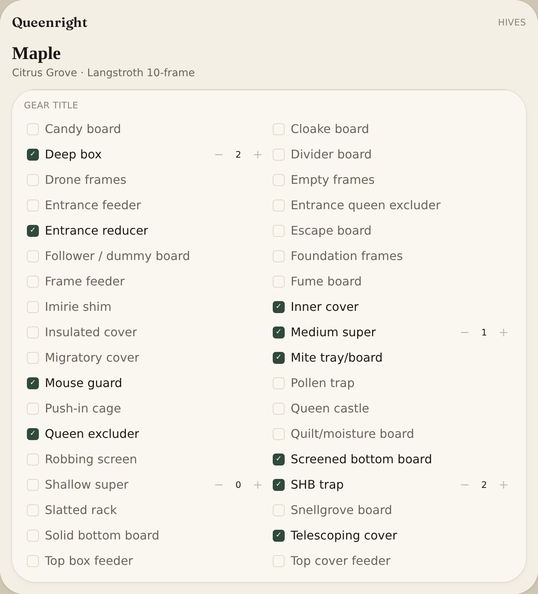538x594 pixels.
Task: Decrease Deep box count with minus
Action: pyautogui.click(x=219, y=155)
